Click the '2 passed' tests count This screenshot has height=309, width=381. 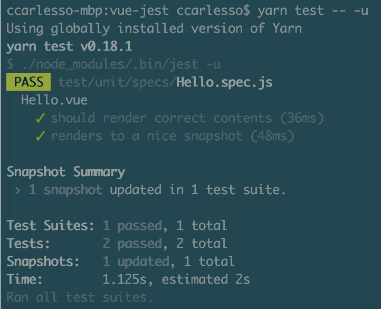coord(132,244)
